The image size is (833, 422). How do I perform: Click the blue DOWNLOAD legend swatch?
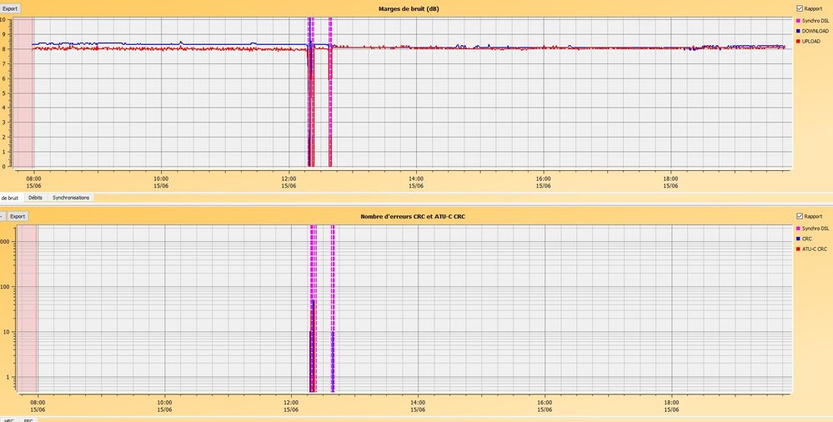pyautogui.click(x=799, y=31)
